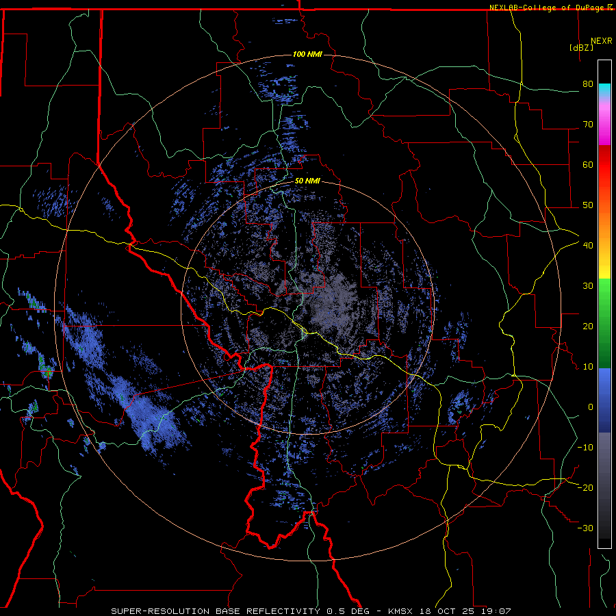Click the -20 dBZ scale label
Viewport: 616px width, 616px height.
pos(585,487)
